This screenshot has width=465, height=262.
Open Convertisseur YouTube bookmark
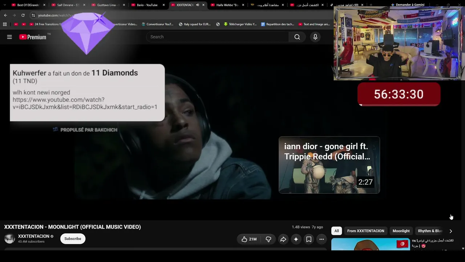tap(157, 24)
